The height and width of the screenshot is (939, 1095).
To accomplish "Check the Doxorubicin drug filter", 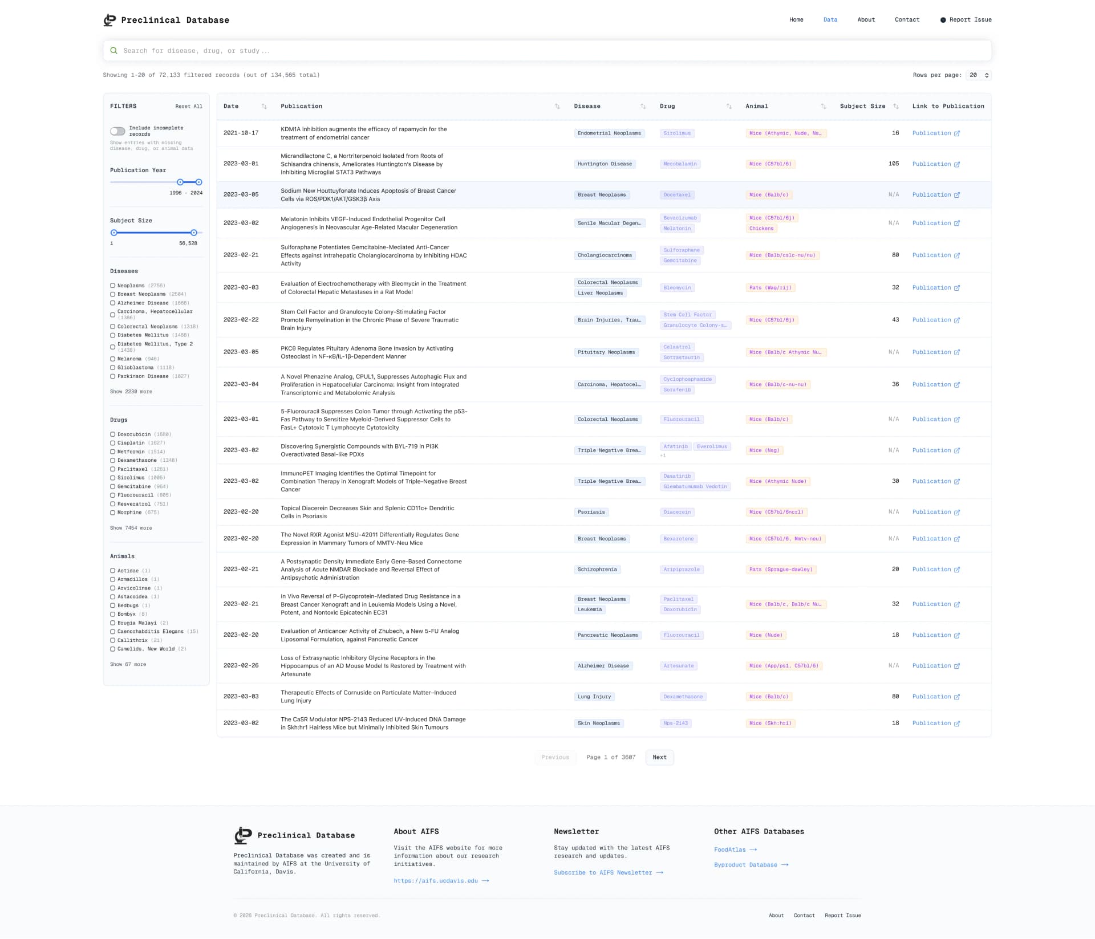I will pyautogui.click(x=112, y=434).
